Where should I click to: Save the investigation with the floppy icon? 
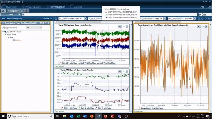tap(198, 14)
